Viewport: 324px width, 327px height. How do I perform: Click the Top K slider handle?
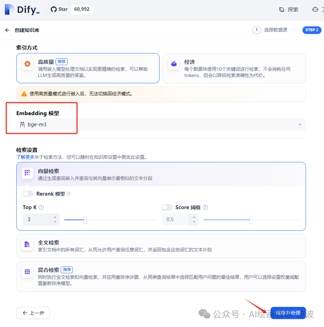pos(85,220)
